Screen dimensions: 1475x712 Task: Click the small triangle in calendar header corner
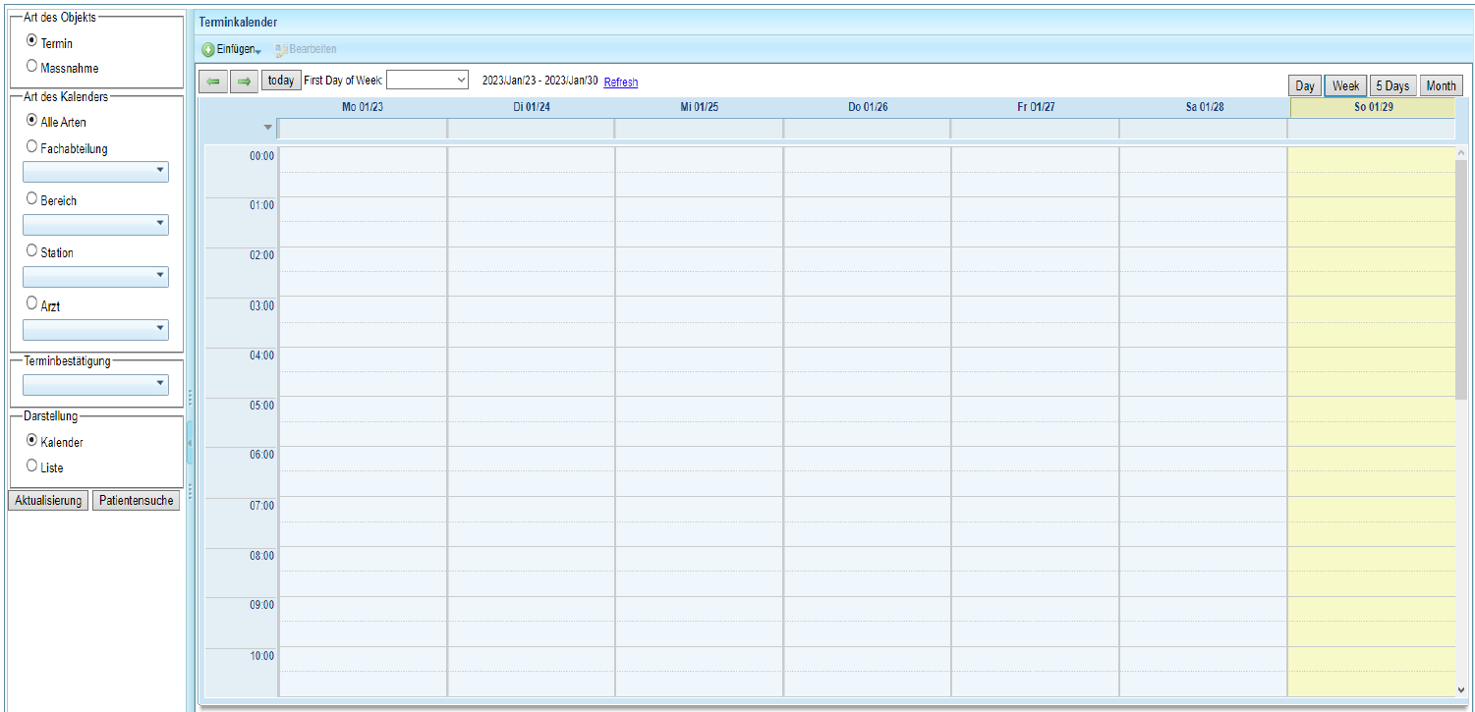[267, 128]
